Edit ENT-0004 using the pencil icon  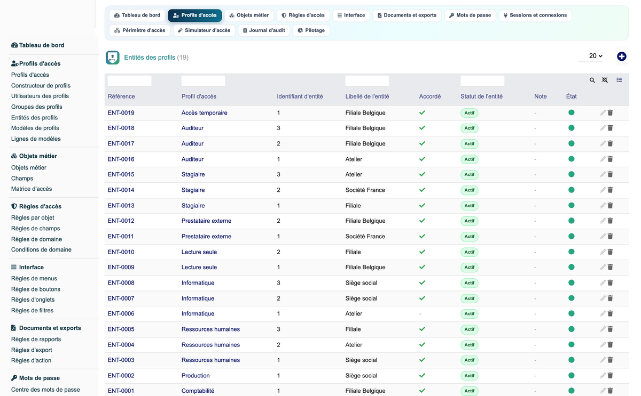pos(603,345)
